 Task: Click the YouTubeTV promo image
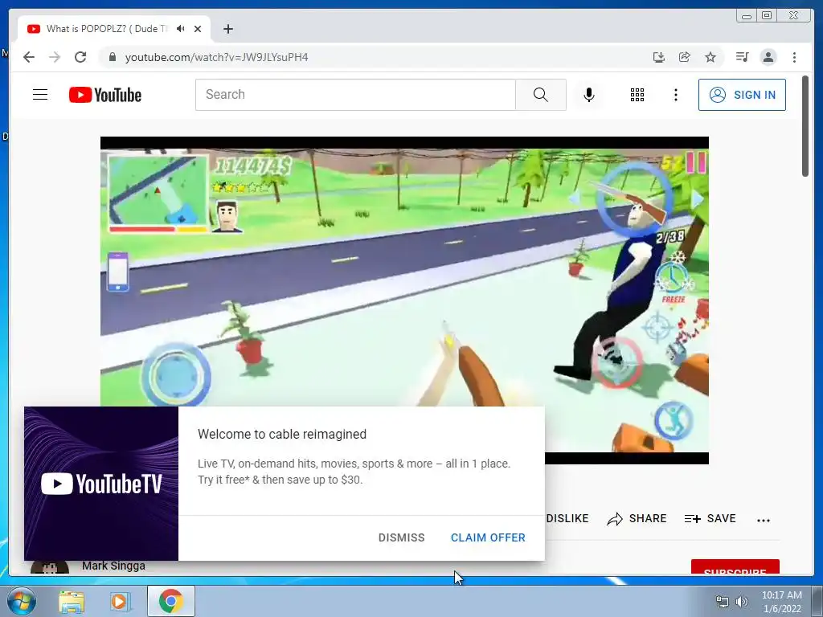coord(101,483)
